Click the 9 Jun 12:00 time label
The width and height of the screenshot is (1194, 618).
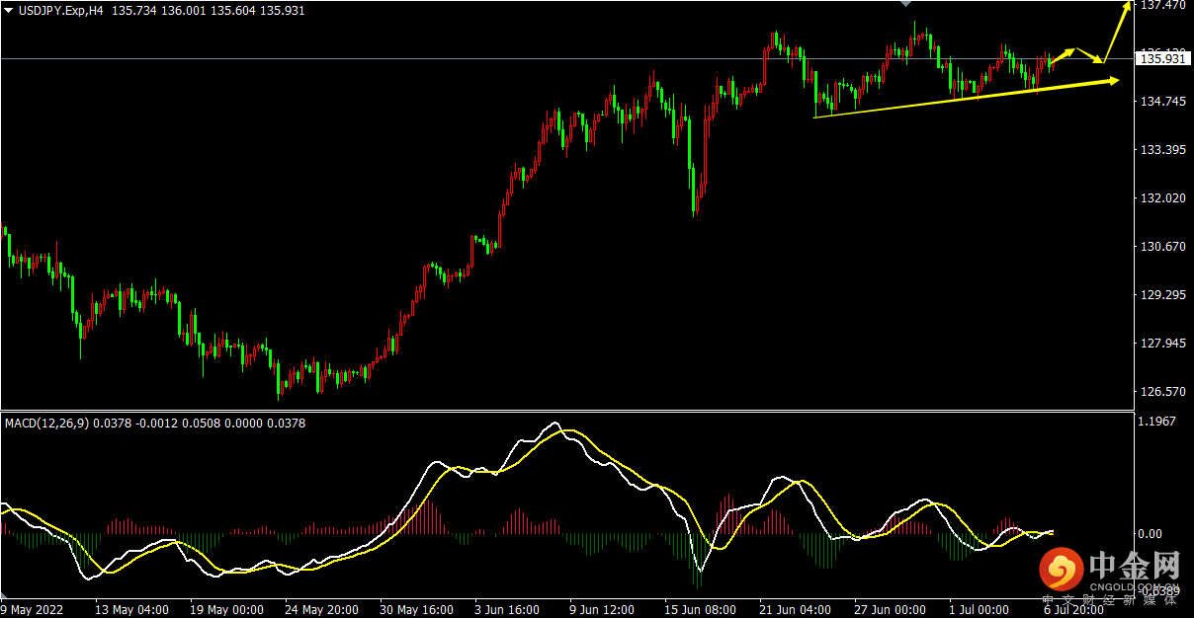coord(602,610)
